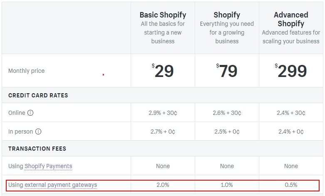Viewport: 325px width, 196px height.
Task: Open the Shopify Payments link
Action: click(x=48, y=166)
